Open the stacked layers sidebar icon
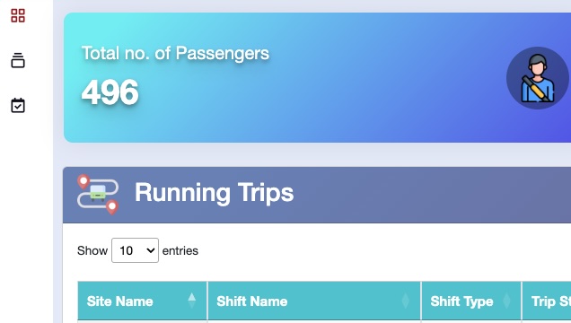This screenshot has width=571, height=323. coord(18,60)
